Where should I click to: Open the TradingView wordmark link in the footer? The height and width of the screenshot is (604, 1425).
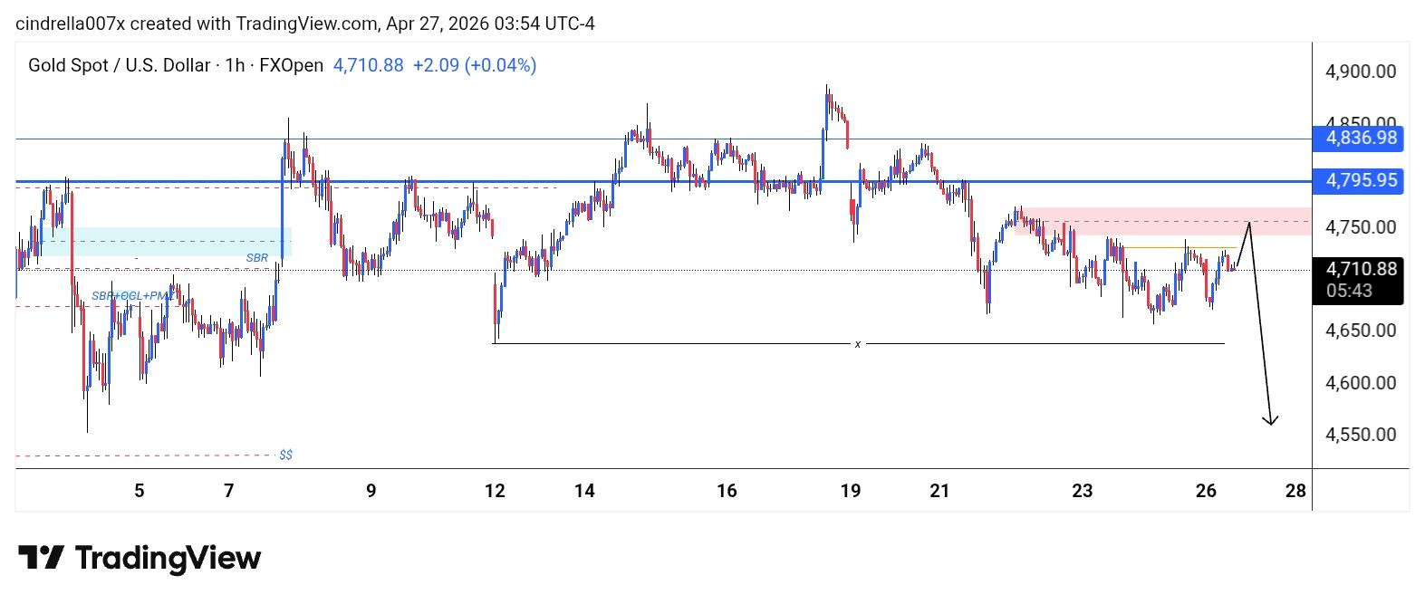[x=168, y=558]
